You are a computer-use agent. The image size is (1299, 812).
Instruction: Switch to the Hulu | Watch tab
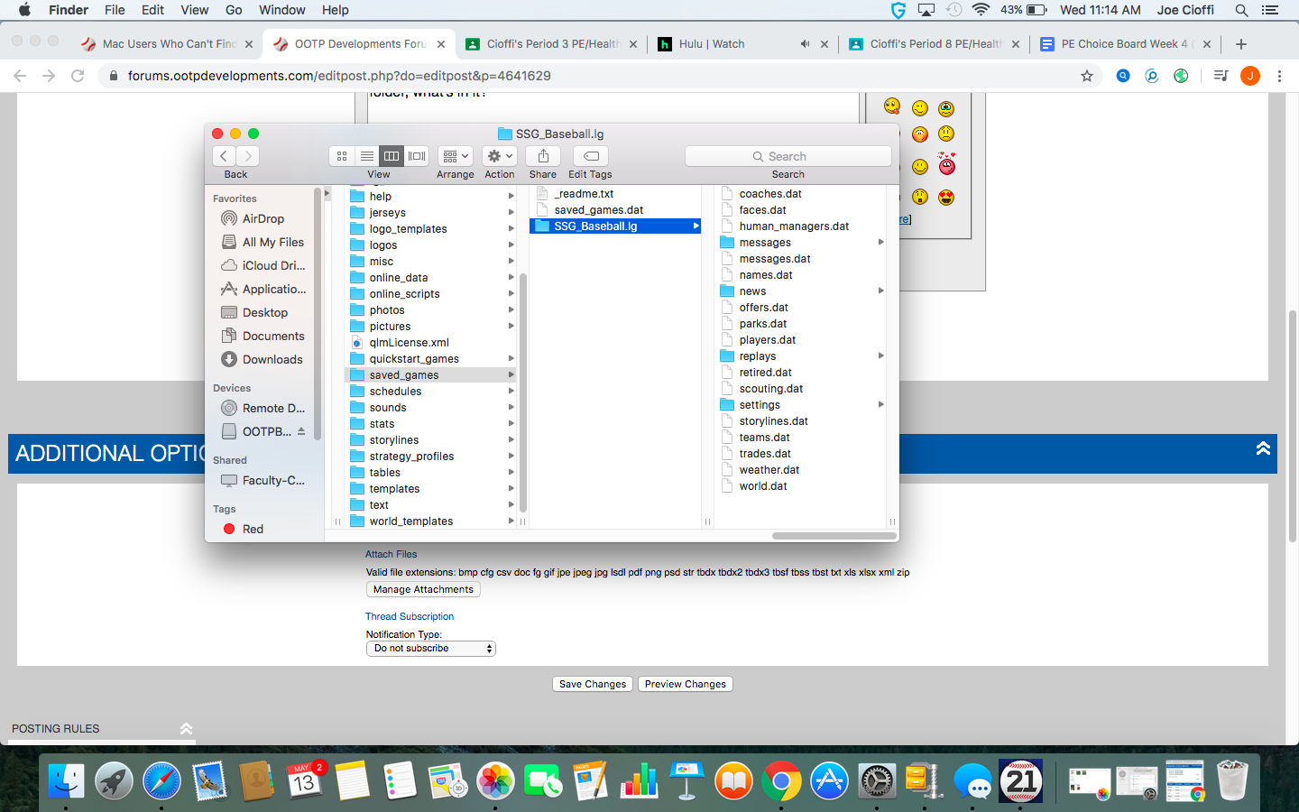pos(713,44)
